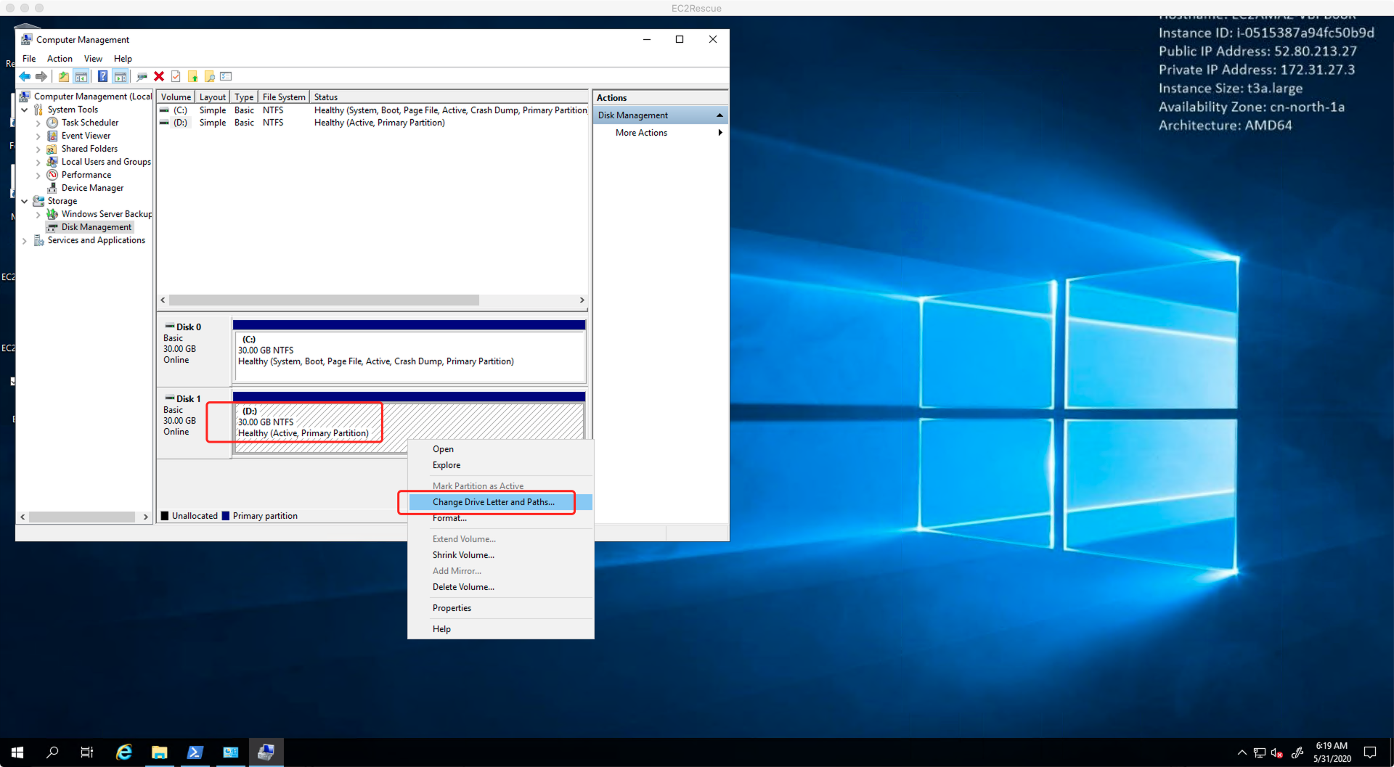Viewport: 1394px width, 767px height.
Task: Click the Rescan Disks drive icon in toolbar
Action: click(142, 77)
